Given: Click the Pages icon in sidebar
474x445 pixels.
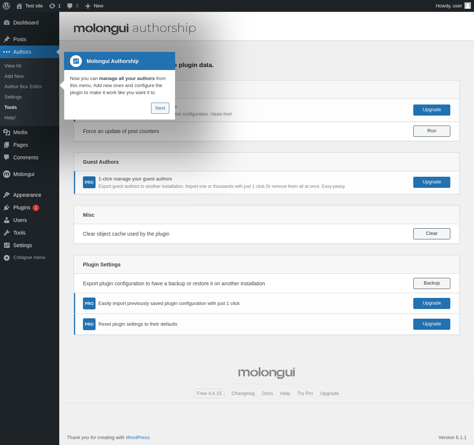Looking at the screenshot, I should (7, 145).
